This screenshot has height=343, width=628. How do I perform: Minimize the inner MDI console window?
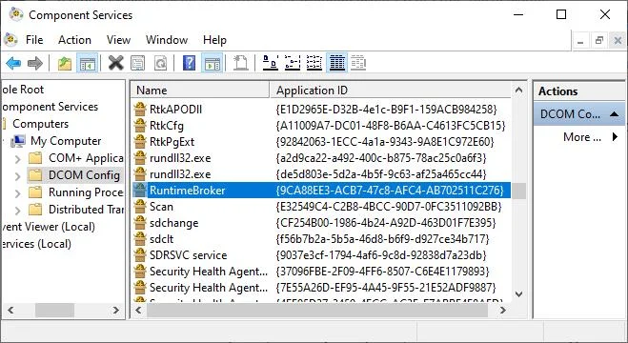(x=580, y=40)
